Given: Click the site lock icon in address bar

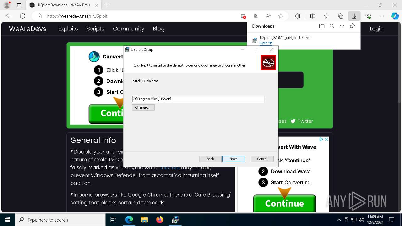Looking at the screenshot, I should pos(39,16).
